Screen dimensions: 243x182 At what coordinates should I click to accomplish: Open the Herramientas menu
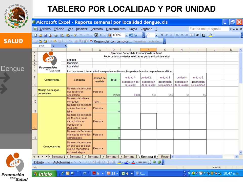(116, 29)
